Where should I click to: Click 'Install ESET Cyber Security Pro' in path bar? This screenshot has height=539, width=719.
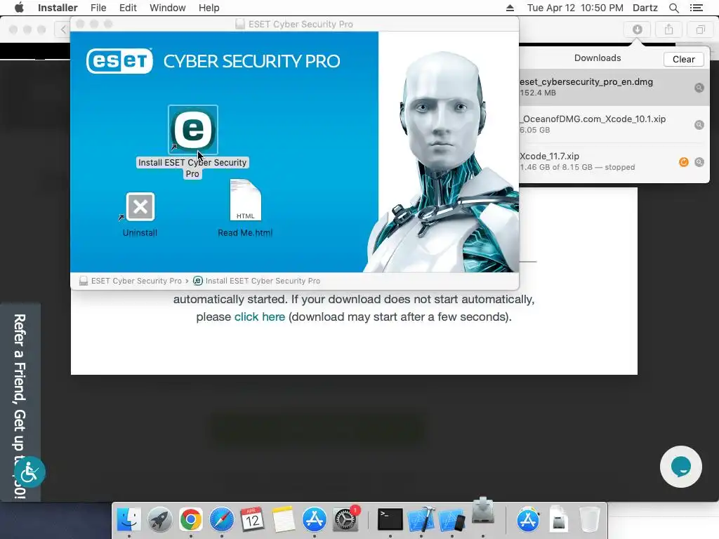256,281
